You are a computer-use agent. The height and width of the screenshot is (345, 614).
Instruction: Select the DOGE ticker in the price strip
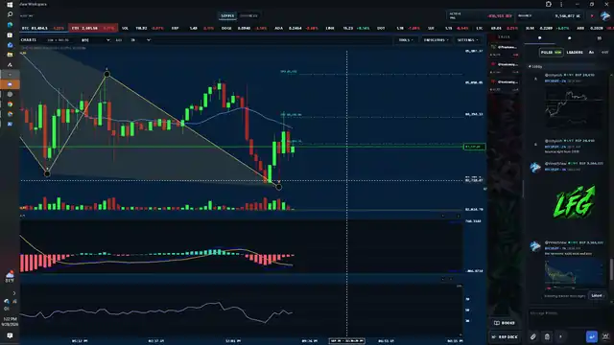click(x=244, y=28)
